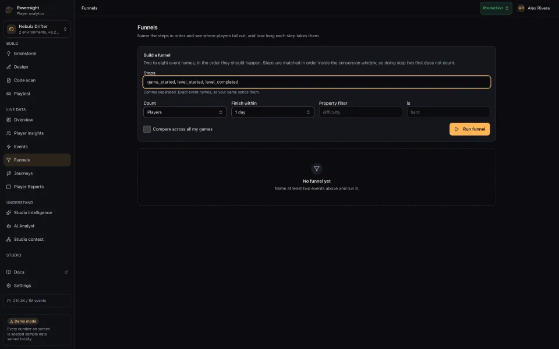Click the external link icon beside Docs
The image size is (559, 349).
[x=66, y=272]
